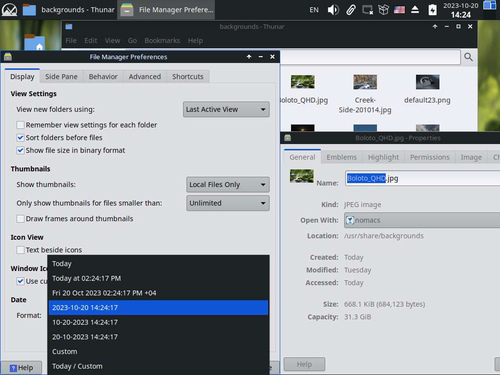Click the battery power icon in panel
Screen dimensions: 500x375
point(432,10)
